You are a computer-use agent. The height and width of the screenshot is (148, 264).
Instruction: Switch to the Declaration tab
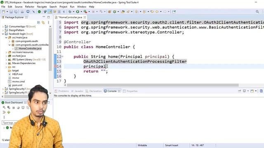coord(94,91)
